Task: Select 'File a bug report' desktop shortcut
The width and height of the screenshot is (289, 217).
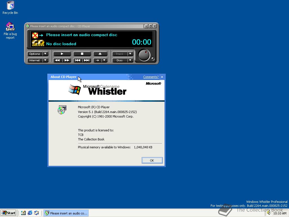Action: 10,31
